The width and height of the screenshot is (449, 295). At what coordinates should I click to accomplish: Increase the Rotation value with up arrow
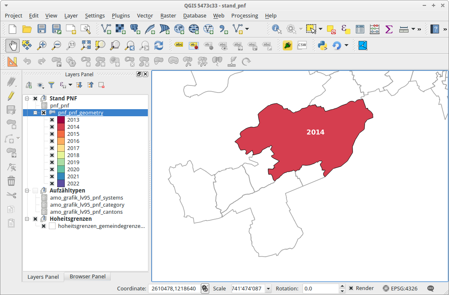pos(342,286)
